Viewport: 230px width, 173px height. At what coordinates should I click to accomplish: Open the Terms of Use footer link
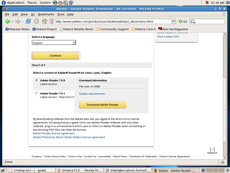coord(75,156)
